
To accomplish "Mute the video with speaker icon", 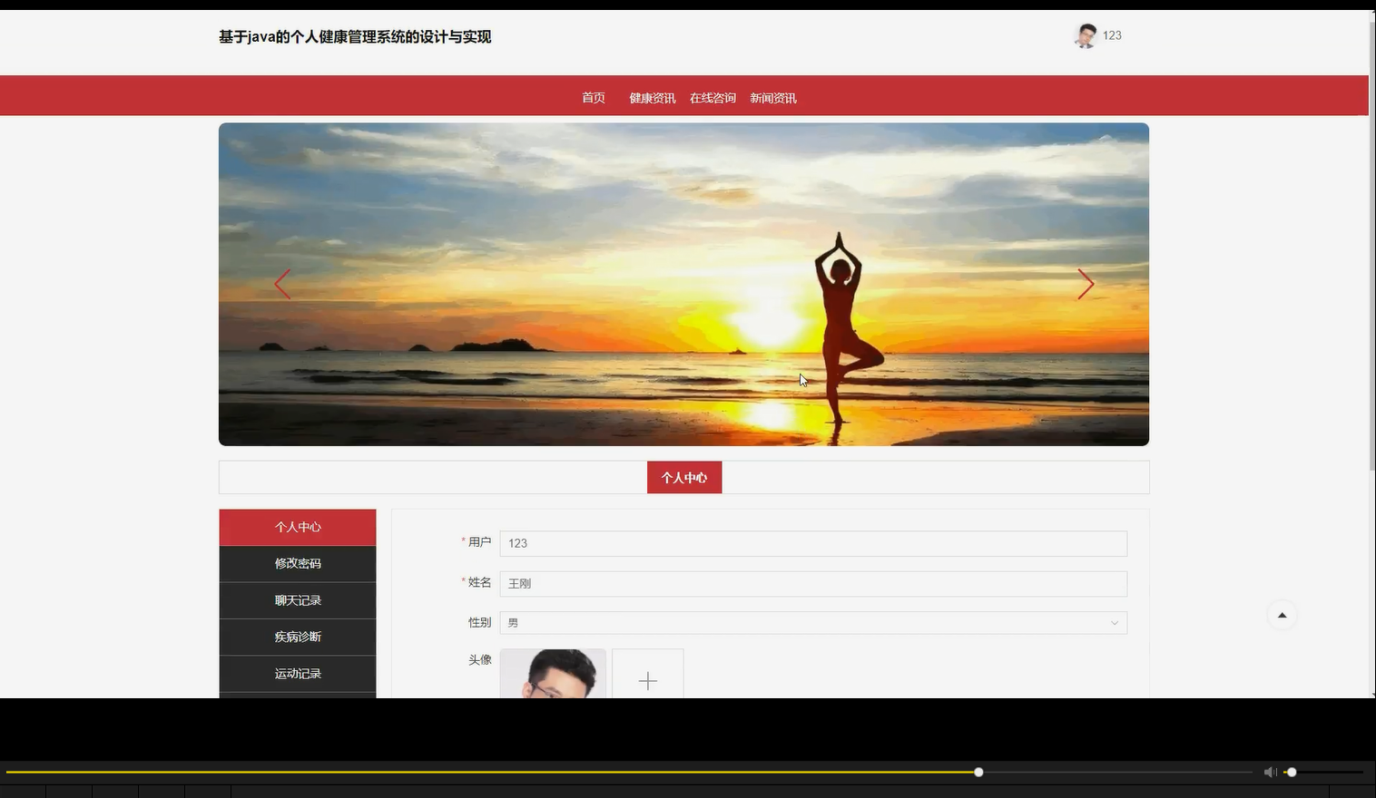I will (1270, 773).
